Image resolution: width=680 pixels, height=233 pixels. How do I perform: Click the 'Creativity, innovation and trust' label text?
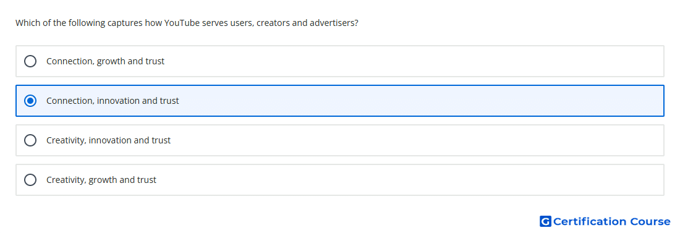click(108, 140)
